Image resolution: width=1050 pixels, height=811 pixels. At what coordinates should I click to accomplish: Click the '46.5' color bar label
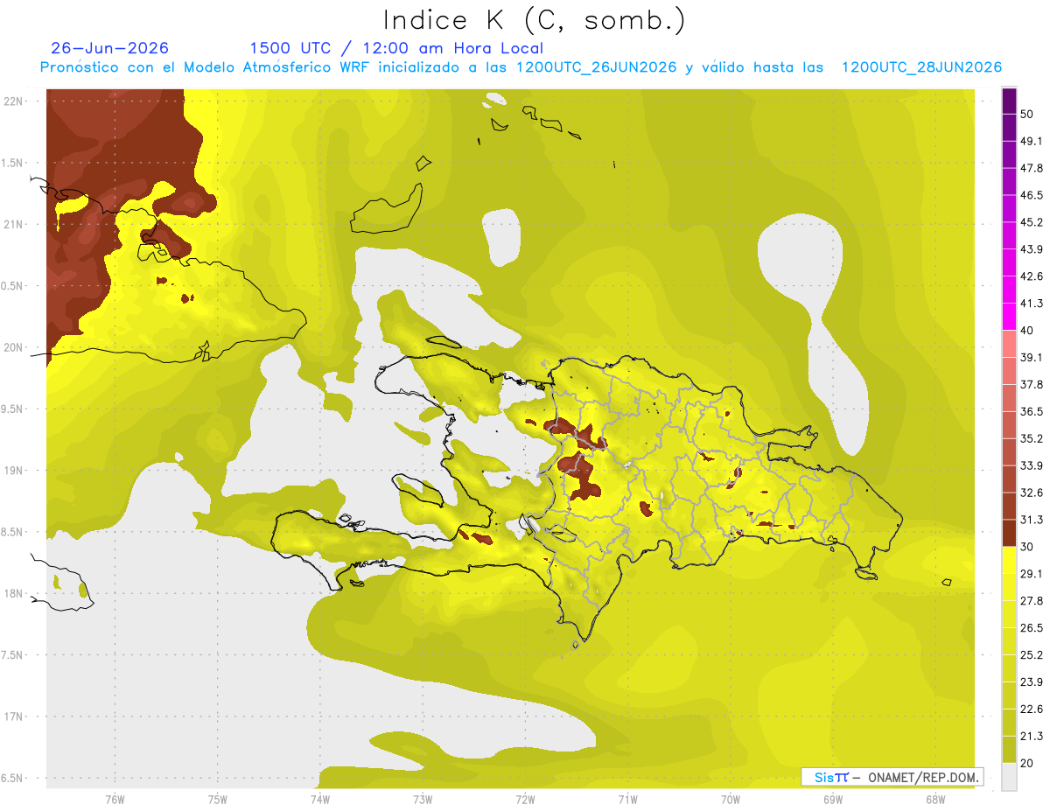(x=1032, y=195)
